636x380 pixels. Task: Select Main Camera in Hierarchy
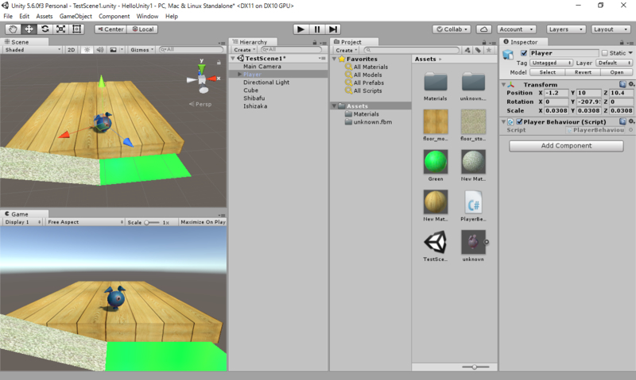point(262,67)
